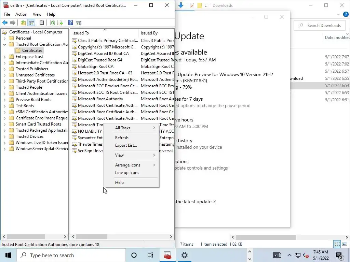
Task: Click the folder icon next to Trusted Publishers
Action: pos(11,69)
